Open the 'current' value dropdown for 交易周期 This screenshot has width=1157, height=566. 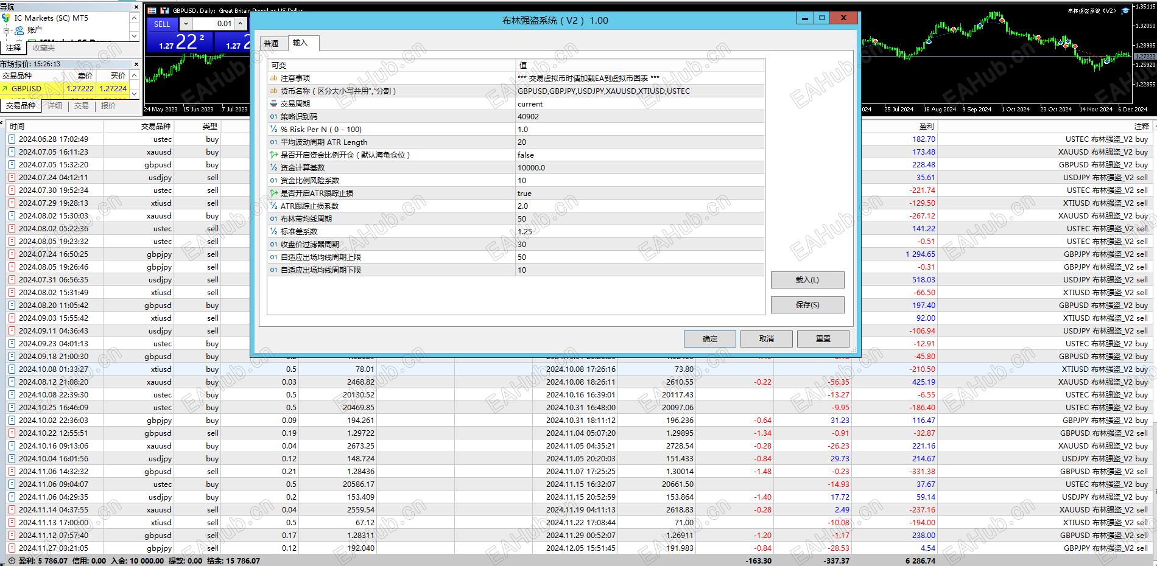pyautogui.click(x=639, y=104)
